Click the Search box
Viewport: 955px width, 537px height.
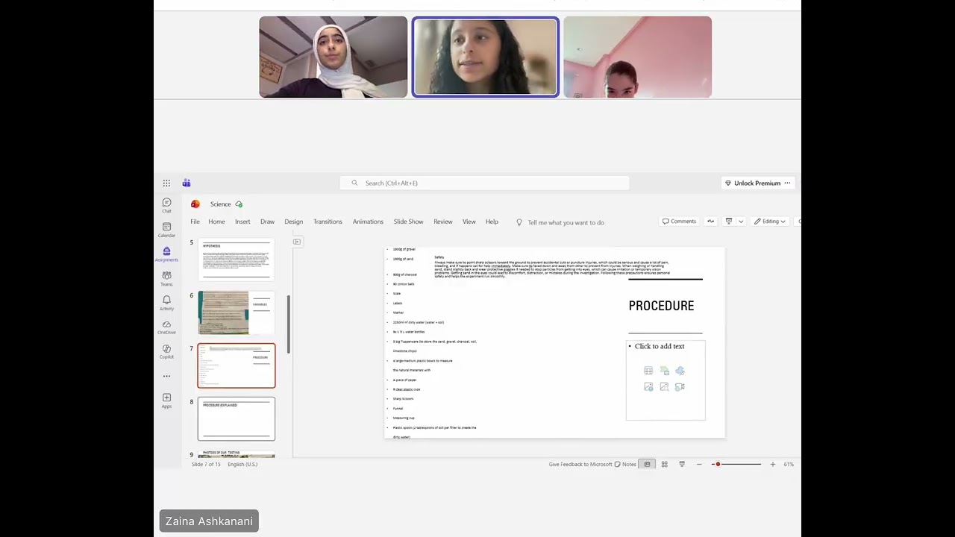point(484,183)
